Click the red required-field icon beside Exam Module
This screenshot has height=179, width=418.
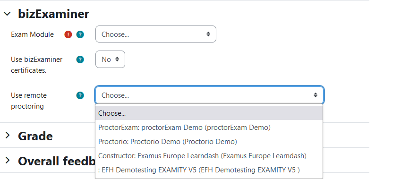point(68,34)
